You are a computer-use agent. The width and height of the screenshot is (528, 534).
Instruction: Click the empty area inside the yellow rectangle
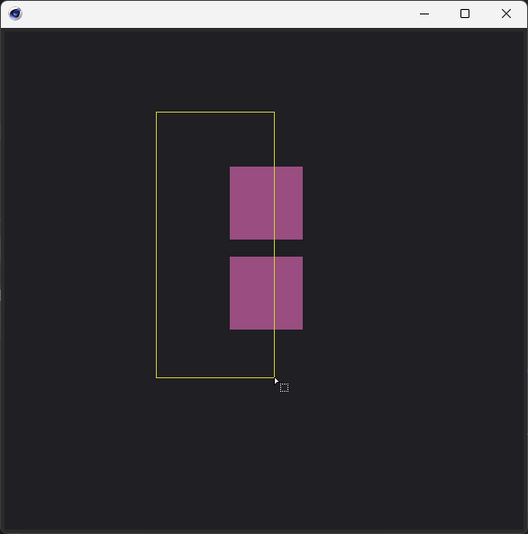tap(193, 245)
